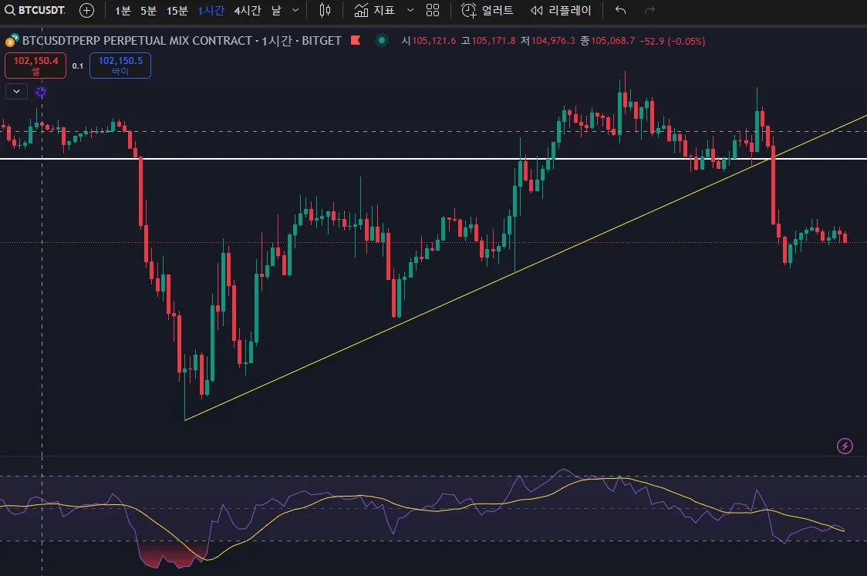The height and width of the screenshot is (576, 867).
Task: Add symbol with the plus circle icon
Action: pos(87,10)
